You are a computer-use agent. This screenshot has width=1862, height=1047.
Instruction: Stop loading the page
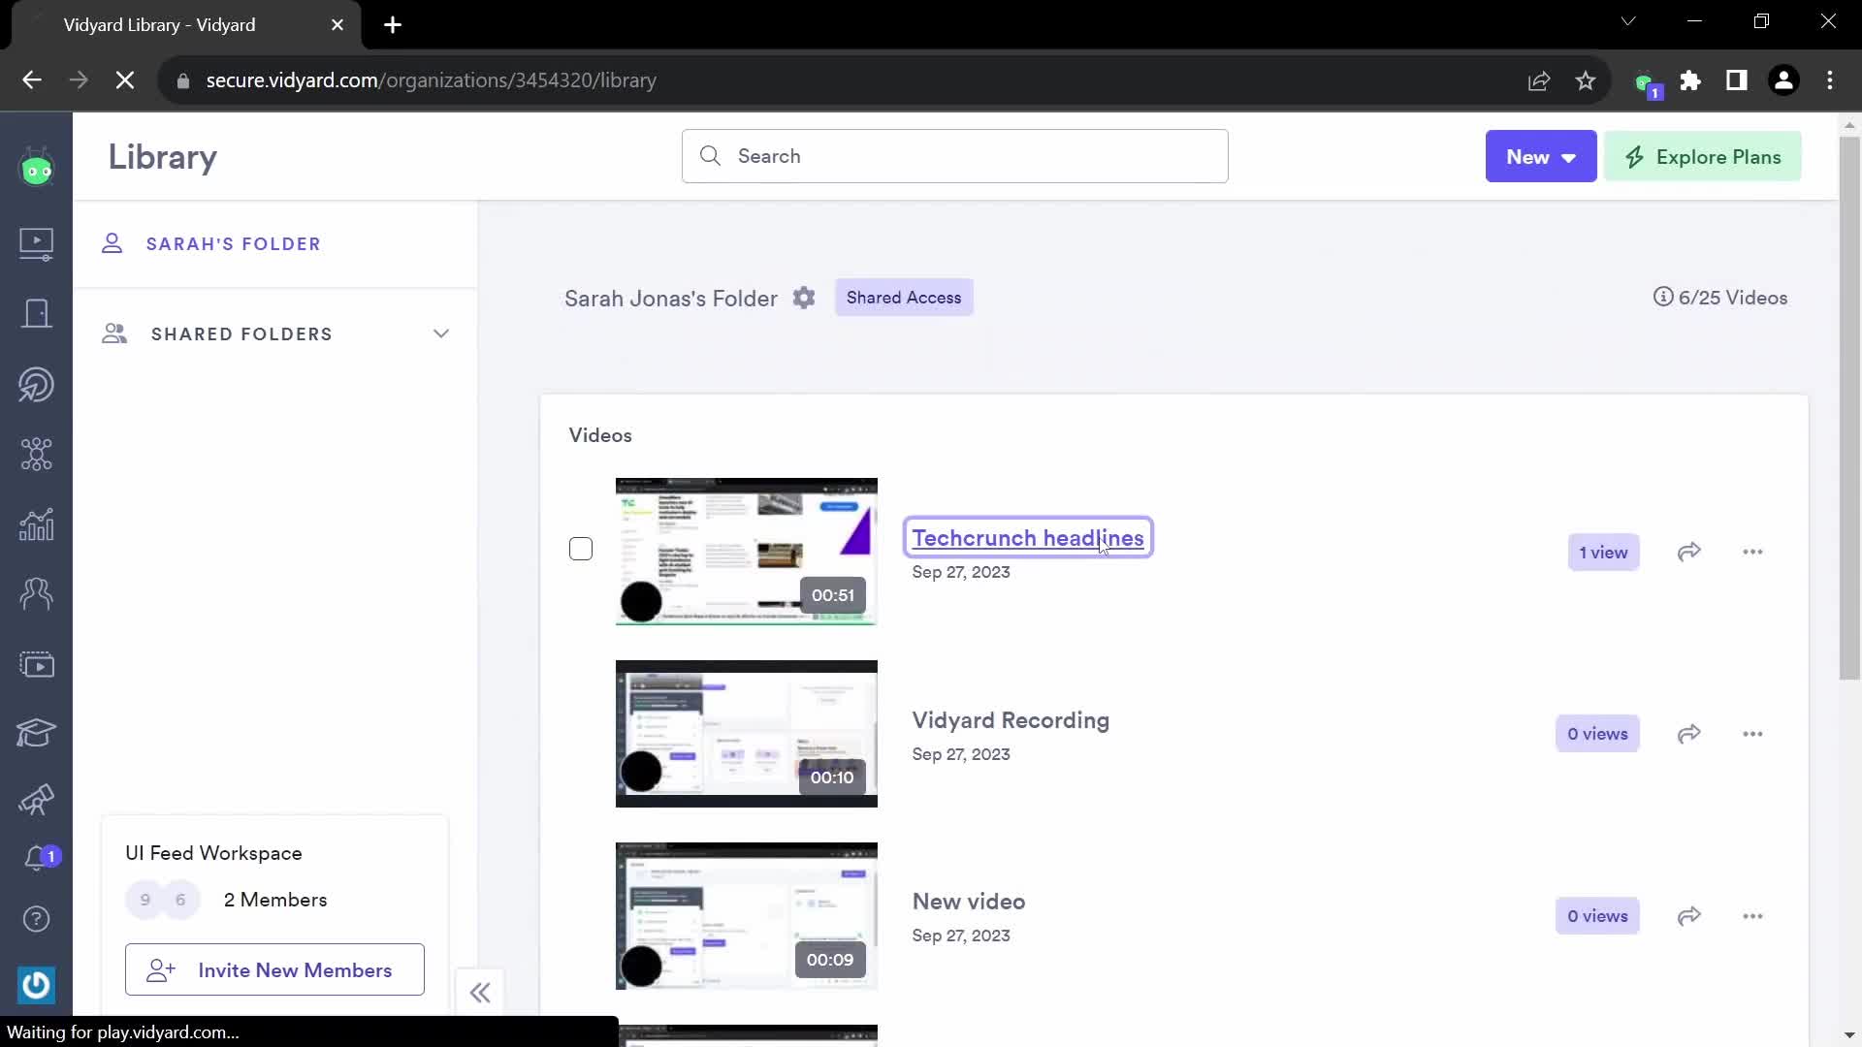click(x=125, y=80)
